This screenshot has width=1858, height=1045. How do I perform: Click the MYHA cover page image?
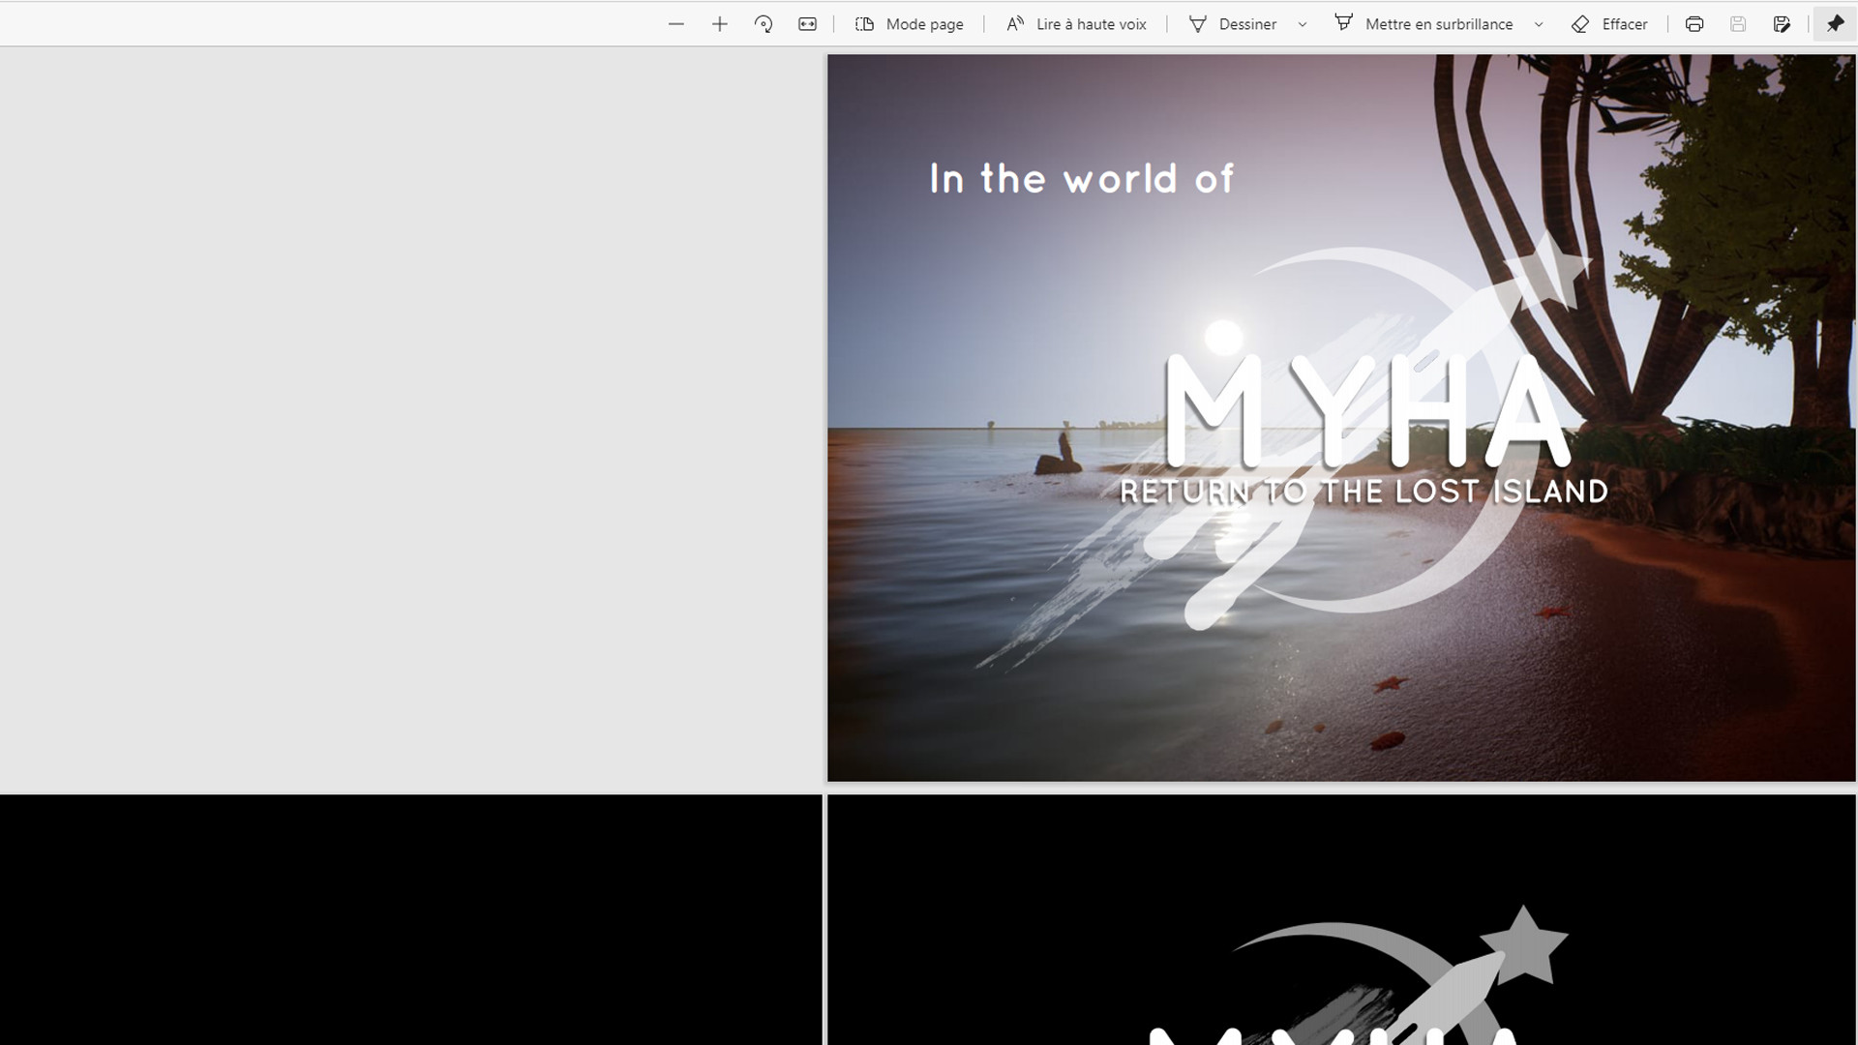pos(1340,416)
